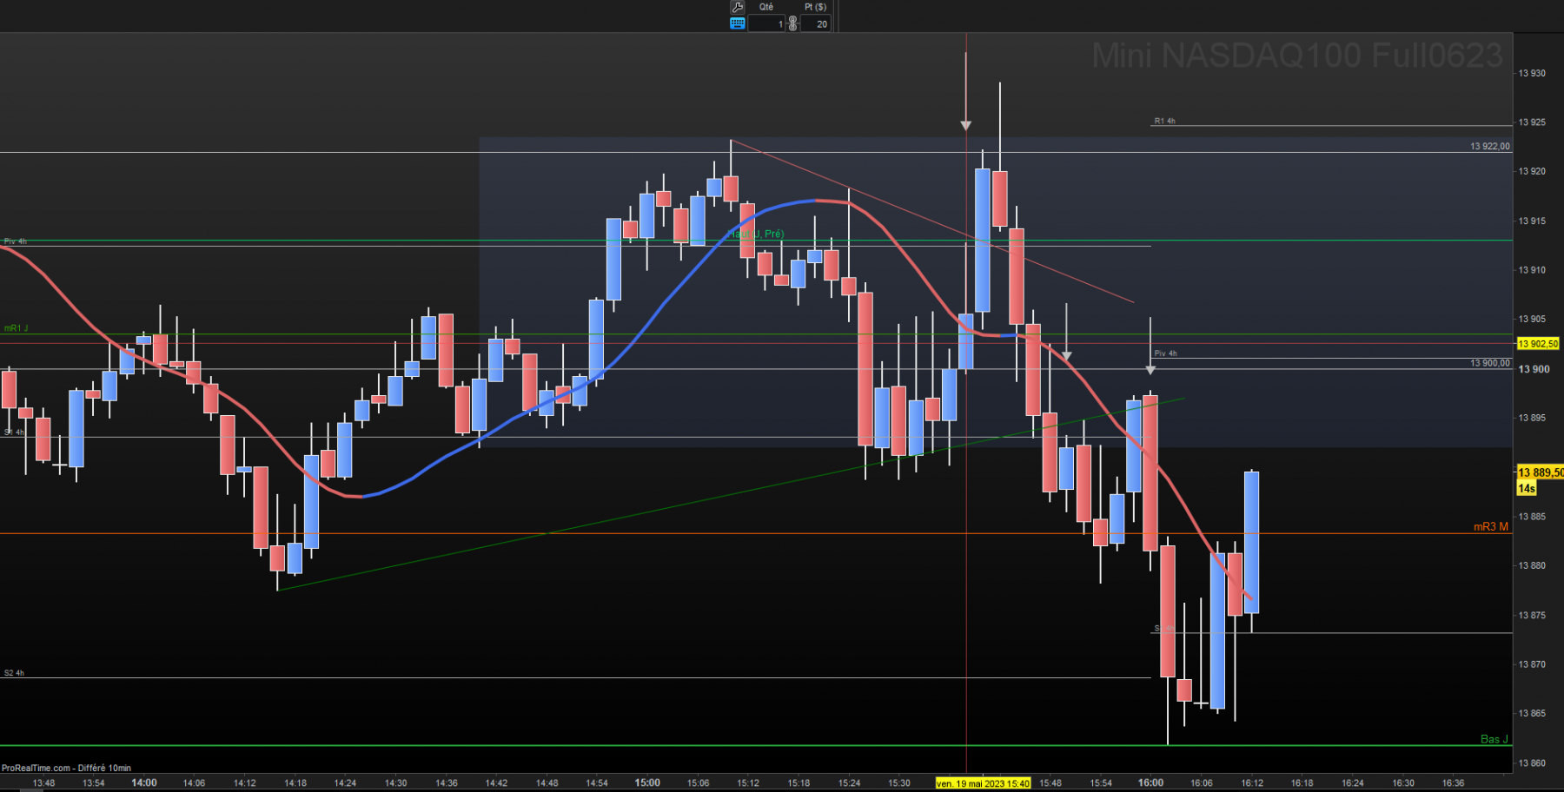Open the wrench settings icon
The height and width of the screenshot is (792, 1564).
click(x=738, y=7)
